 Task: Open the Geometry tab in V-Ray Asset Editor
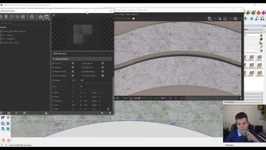12,17
